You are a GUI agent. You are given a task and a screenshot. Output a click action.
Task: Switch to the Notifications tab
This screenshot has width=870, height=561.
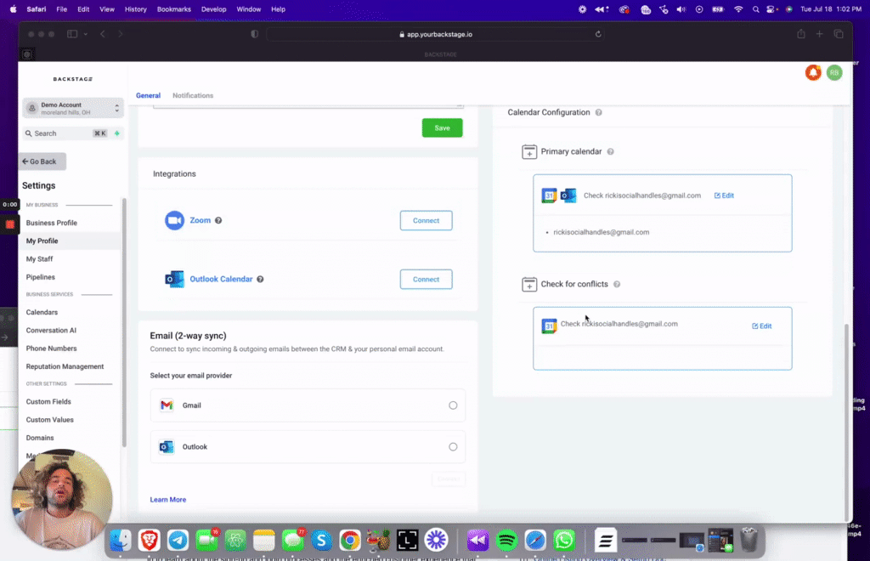click(193, 95)
